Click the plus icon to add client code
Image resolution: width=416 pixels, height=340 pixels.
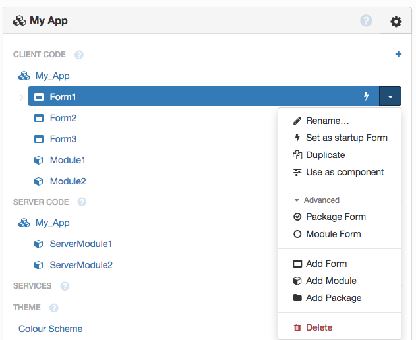pos(398,55)
